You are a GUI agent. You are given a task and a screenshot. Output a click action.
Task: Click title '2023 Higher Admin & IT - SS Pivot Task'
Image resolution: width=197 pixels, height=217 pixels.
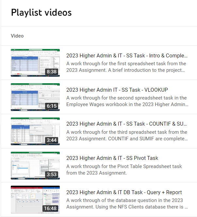[x=112, y=158]
